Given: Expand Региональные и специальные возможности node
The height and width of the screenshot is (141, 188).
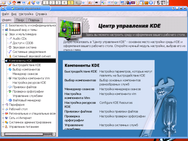Looking at the screenshot, I should click(x=3, y=114).
